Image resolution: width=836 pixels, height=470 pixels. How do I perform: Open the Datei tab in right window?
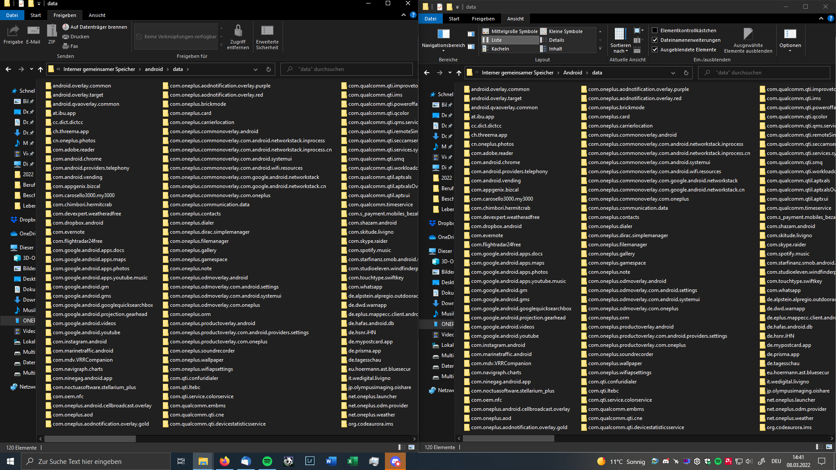click(x=431, y=19)
